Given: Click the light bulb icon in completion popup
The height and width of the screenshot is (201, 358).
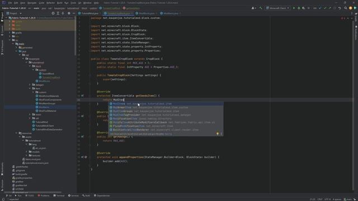Looking at the screenshot, I should point(218,133).
